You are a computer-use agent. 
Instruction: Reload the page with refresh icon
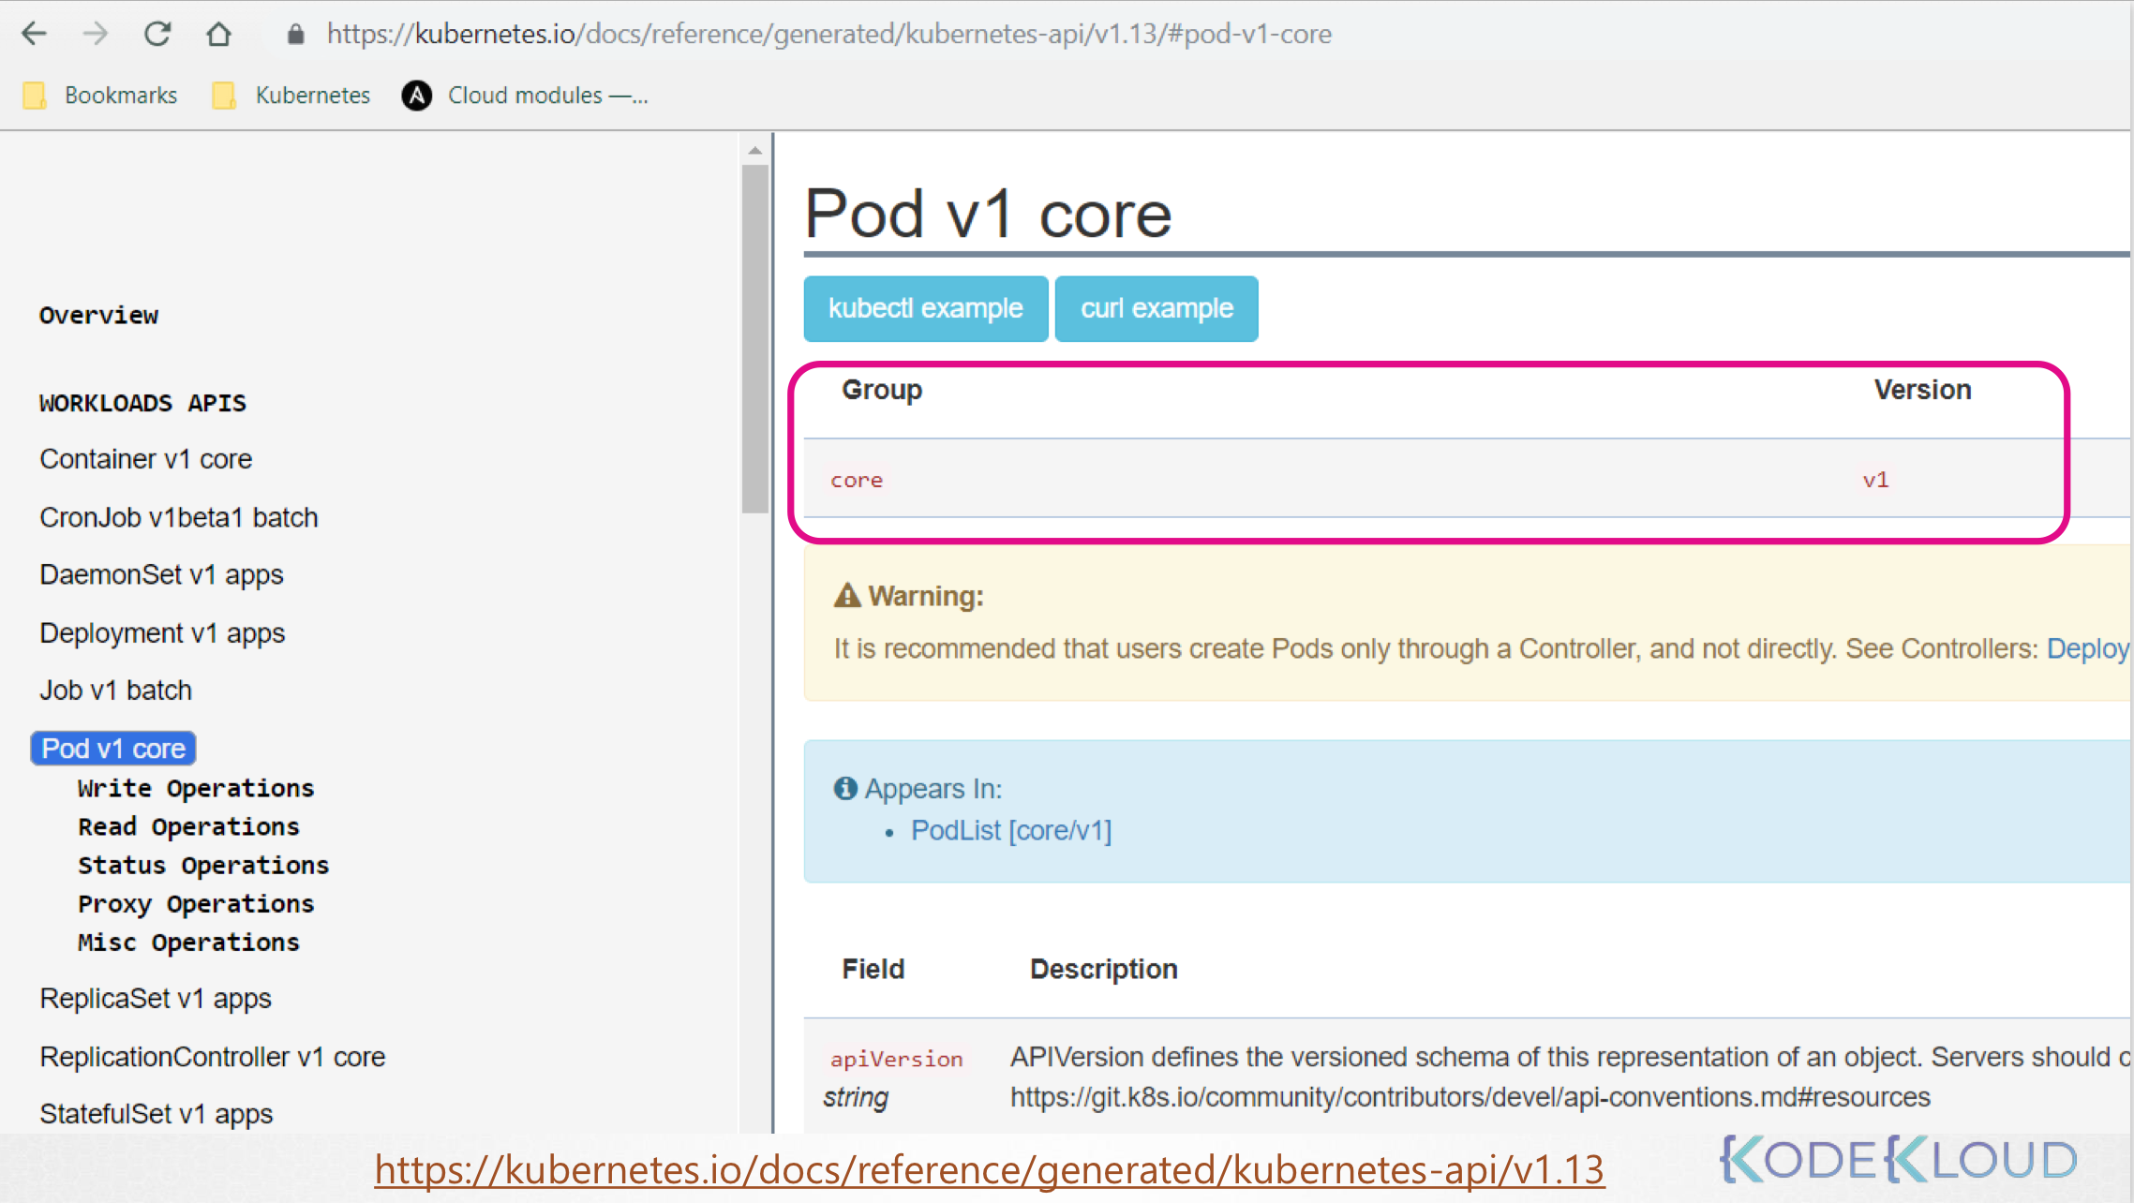click(157, 35)
